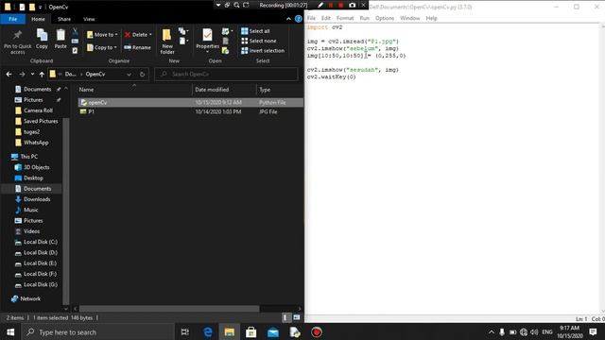Viewport: 605px width, 340px height.
Task: Open Network in navigation pane
Action: tap(30, 298)
